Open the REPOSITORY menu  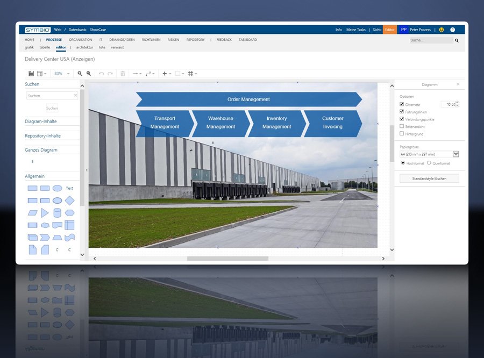(x=195, y=39)
